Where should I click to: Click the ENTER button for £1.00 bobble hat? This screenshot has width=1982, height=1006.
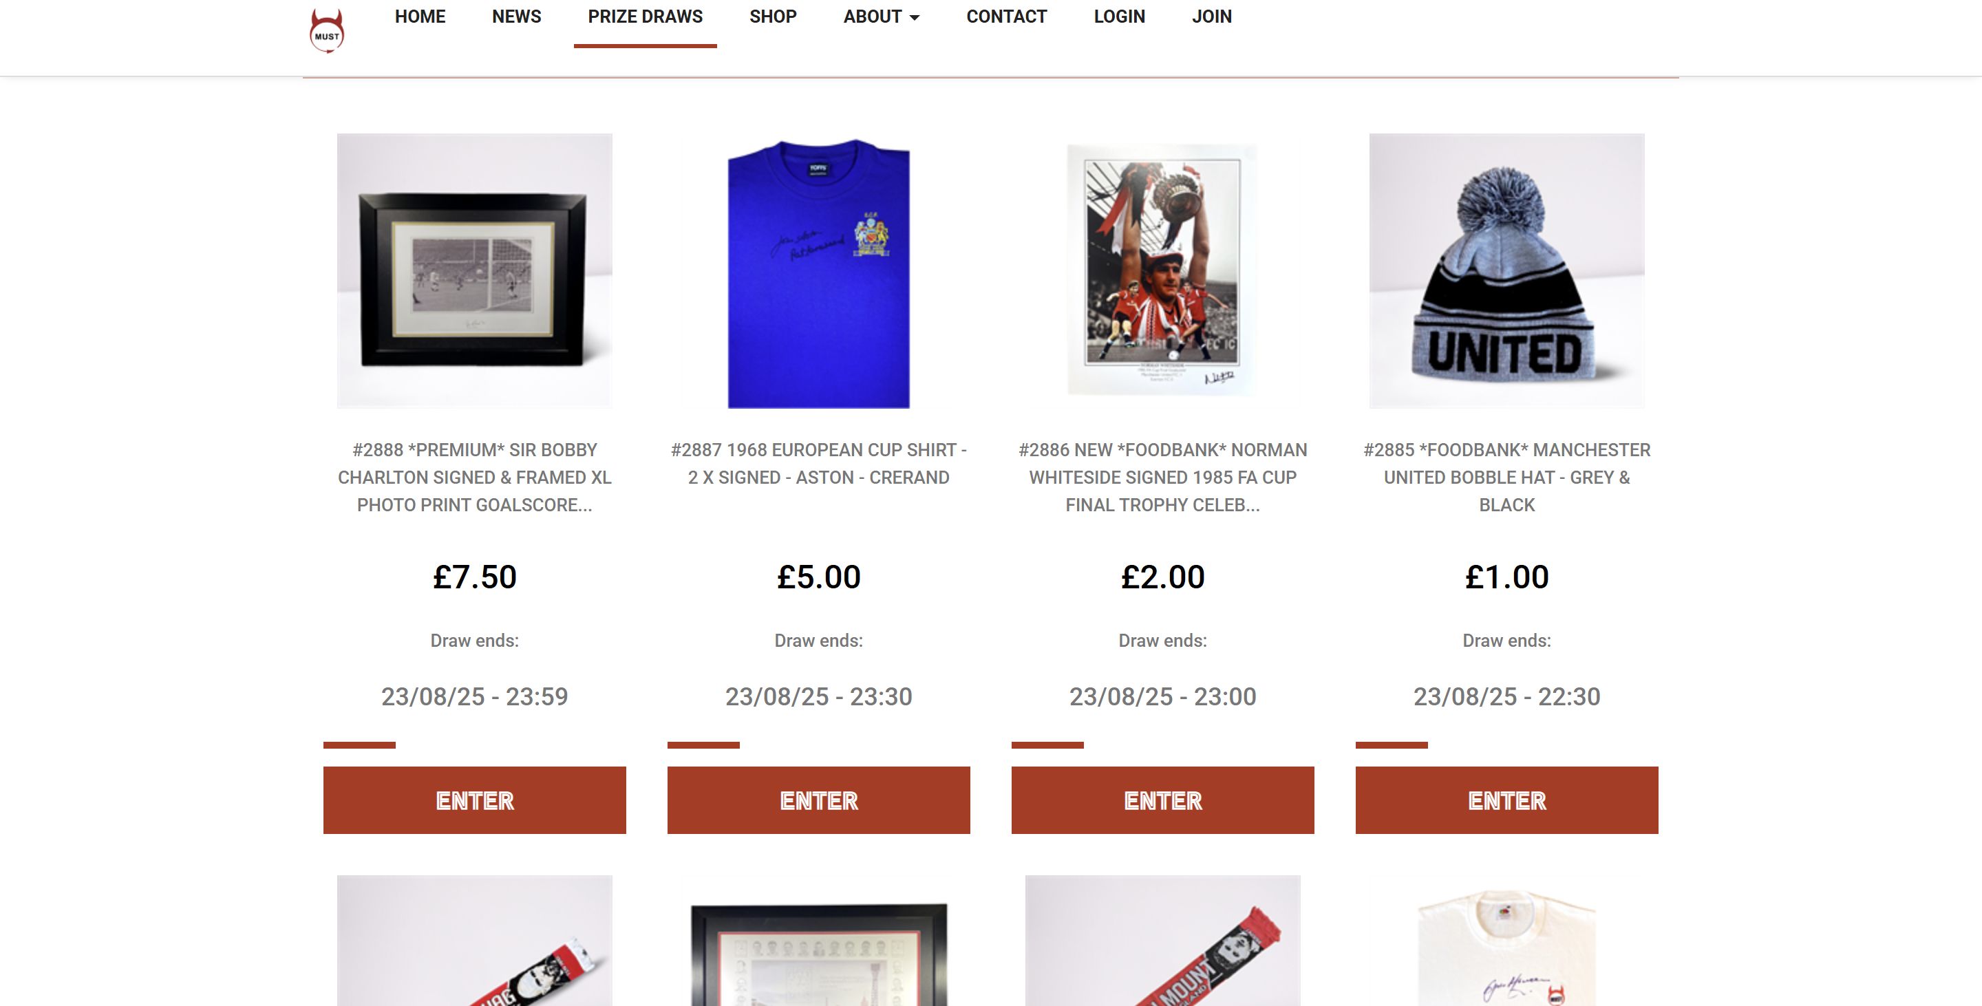[x=1506, y=800]
